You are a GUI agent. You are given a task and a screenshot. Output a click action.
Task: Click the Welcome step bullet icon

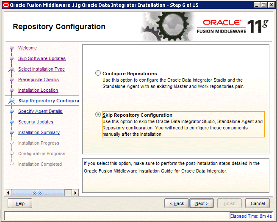point(12,48)
